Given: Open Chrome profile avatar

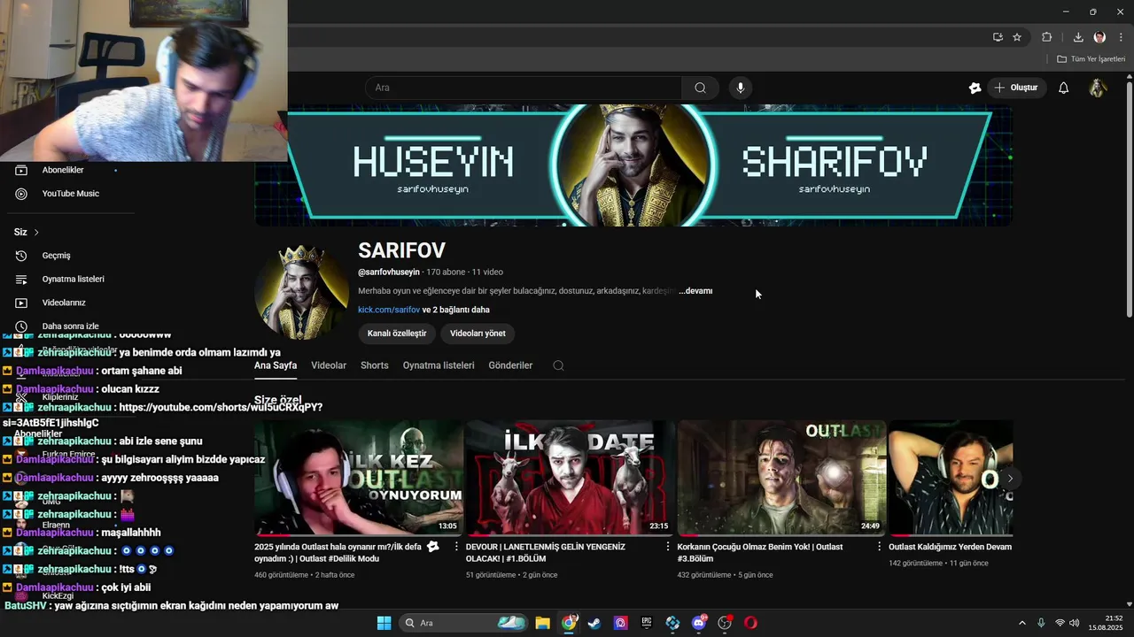Looking at the screenshot, I should (1099, 37).
